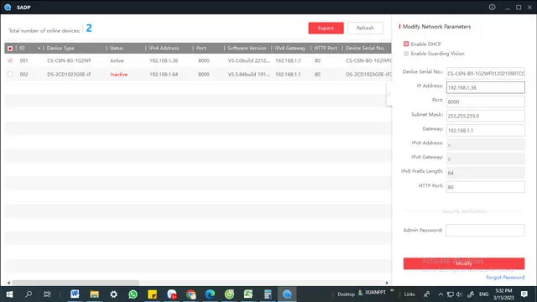
Task: Click the Port input field in side panel
Action: (485, 102)
